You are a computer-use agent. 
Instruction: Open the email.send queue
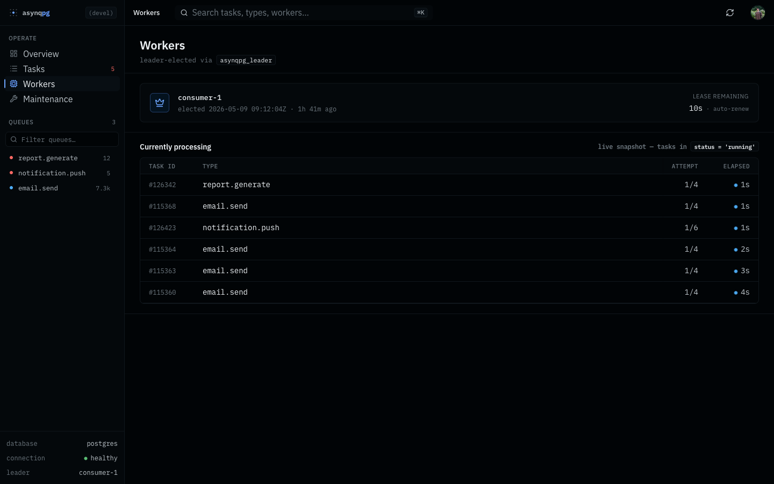click(x=62, y=188)
